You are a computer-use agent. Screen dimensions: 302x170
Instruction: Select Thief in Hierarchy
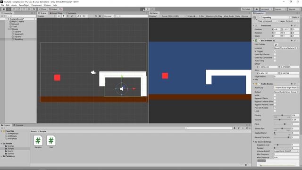click(x=15, y=26)
